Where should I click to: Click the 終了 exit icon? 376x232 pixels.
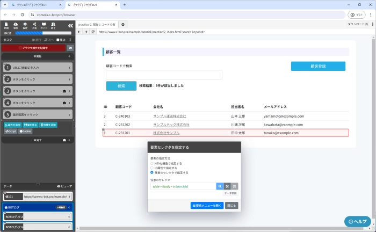coord(54,25)
